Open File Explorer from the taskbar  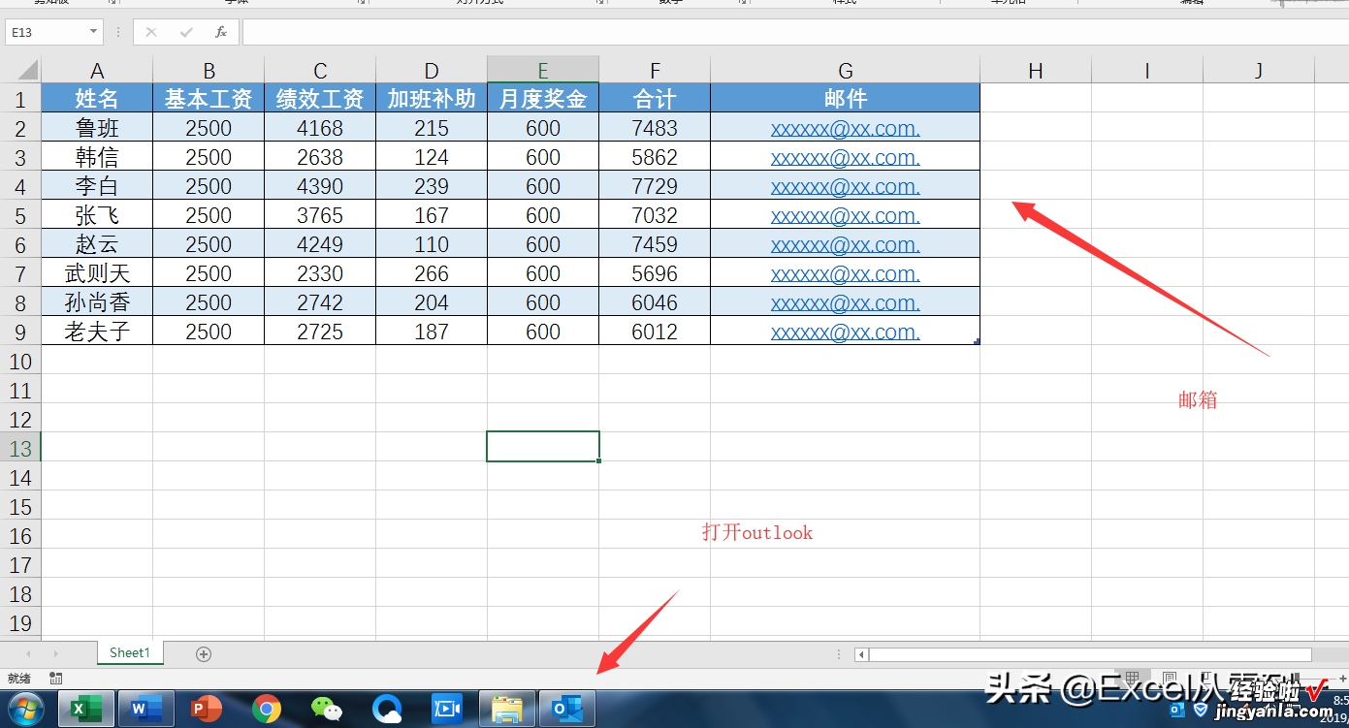tap(507, 710)
